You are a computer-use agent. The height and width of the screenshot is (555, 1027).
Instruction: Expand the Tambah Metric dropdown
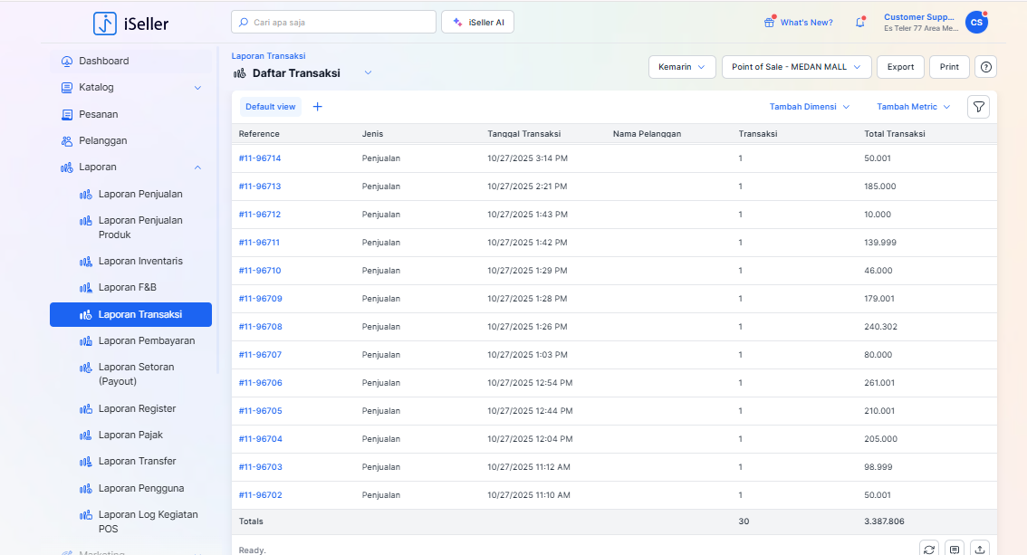913,107
